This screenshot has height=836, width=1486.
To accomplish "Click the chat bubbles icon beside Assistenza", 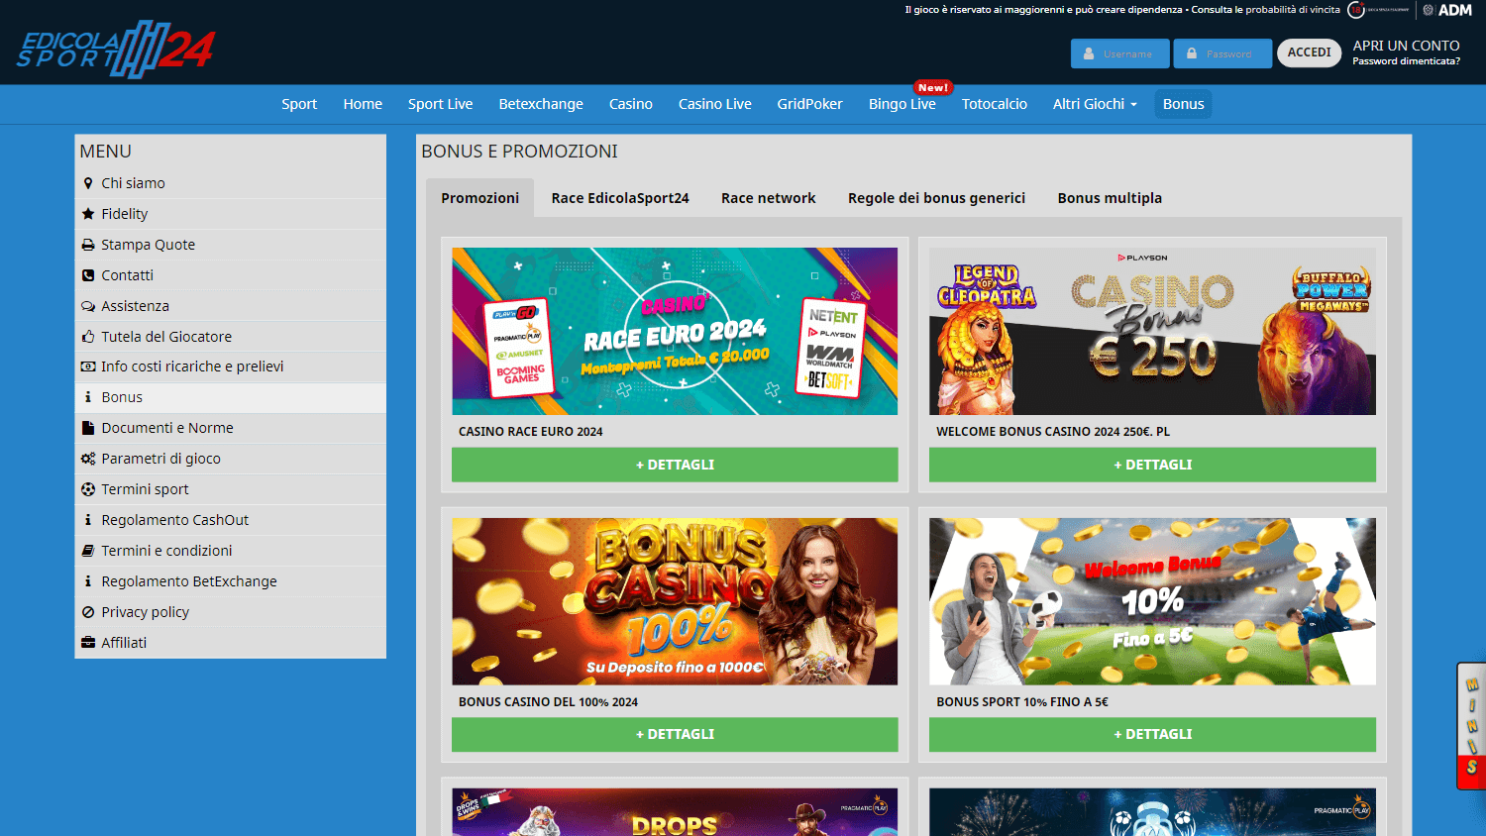I will coord(88,306).
